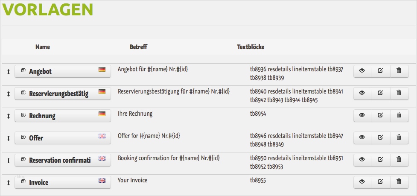Delete the Invoice template
417x196 pixels.
coord(399,182)
